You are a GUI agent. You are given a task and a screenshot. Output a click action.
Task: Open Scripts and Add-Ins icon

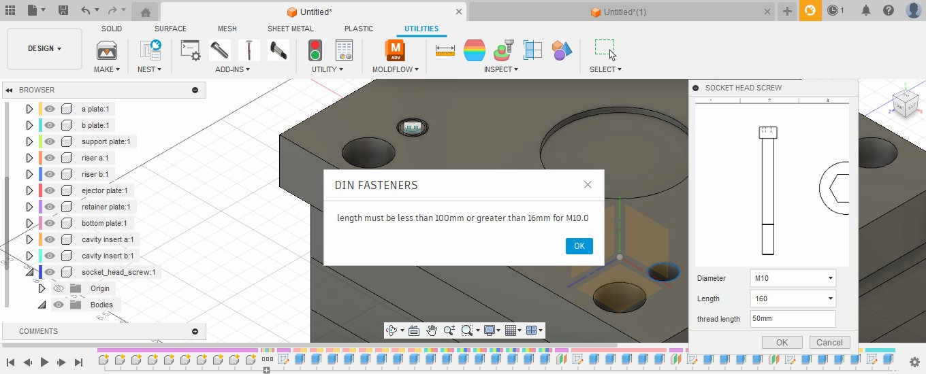click(x=191, y=50)
